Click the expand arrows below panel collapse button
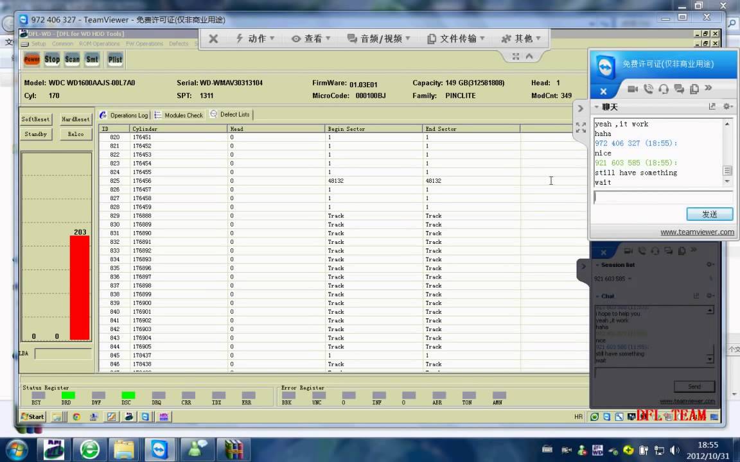Screen dimensions: 740x462 [x=581, y=127]
